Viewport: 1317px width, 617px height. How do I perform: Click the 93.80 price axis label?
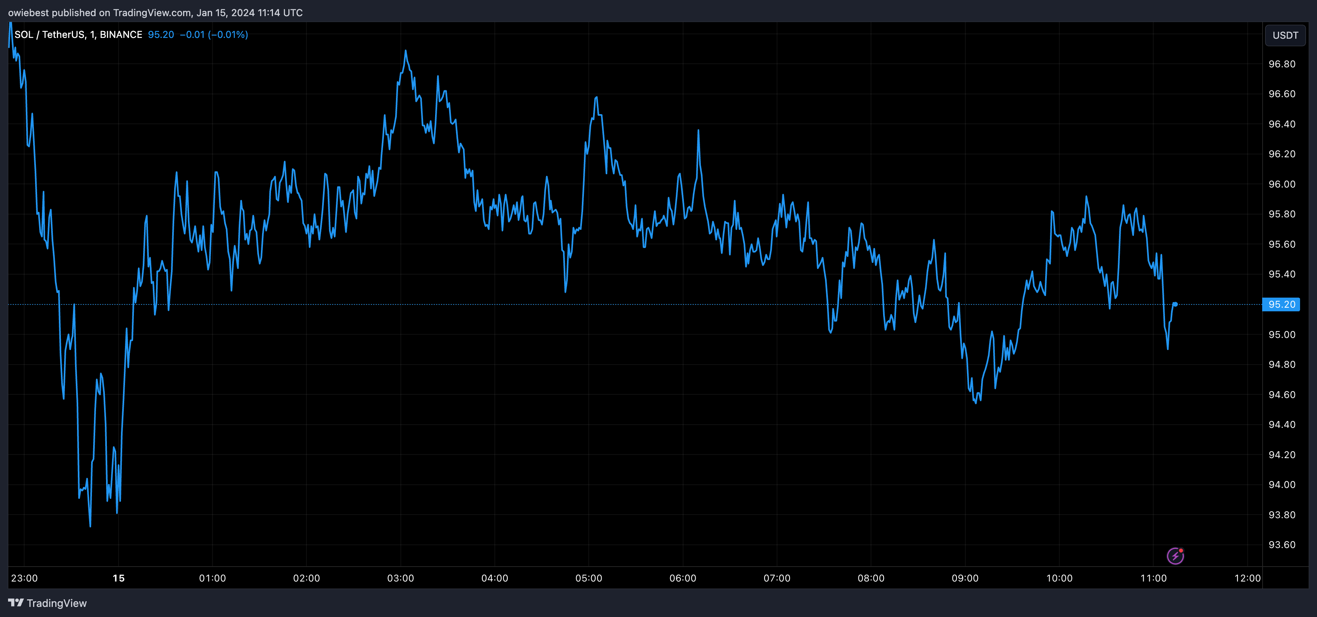(x=1282, y=515)
